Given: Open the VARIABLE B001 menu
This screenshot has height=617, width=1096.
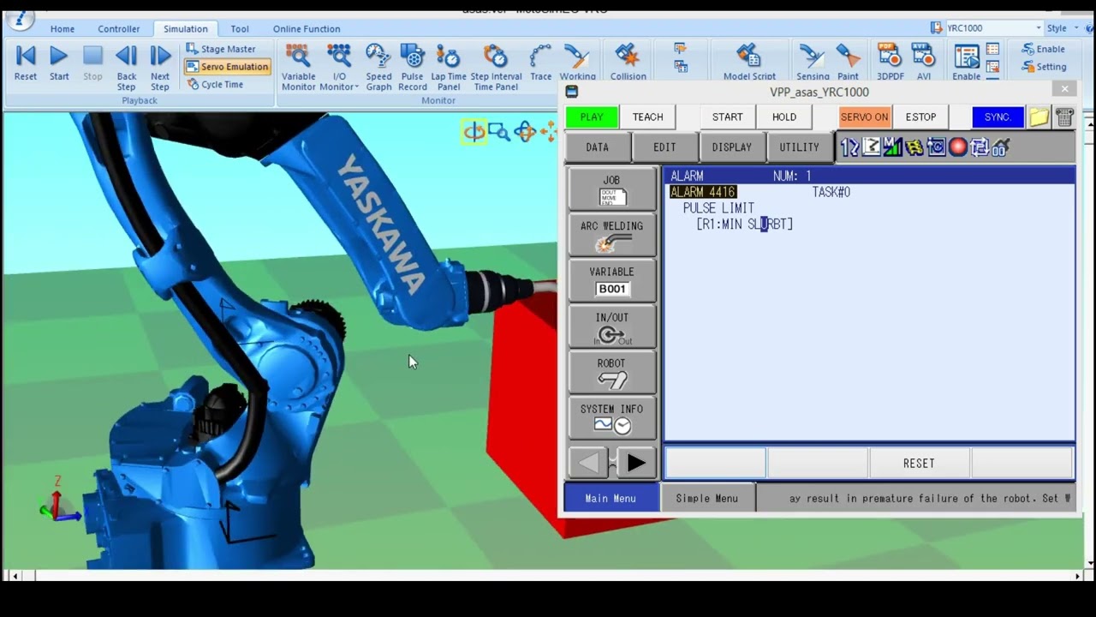Looking at the screenshot, I should [x=612, y=280].
